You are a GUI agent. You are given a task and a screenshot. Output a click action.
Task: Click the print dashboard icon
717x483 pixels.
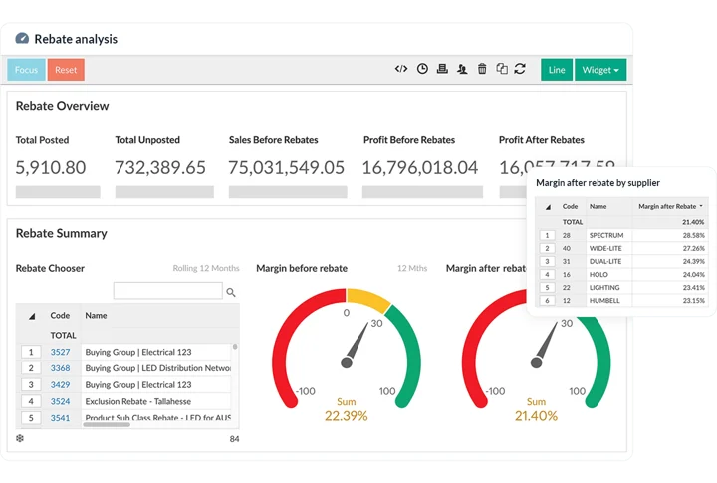point(442,69)
